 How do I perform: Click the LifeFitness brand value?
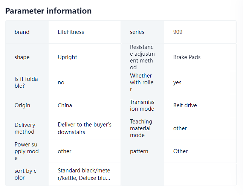coord(71,32)
